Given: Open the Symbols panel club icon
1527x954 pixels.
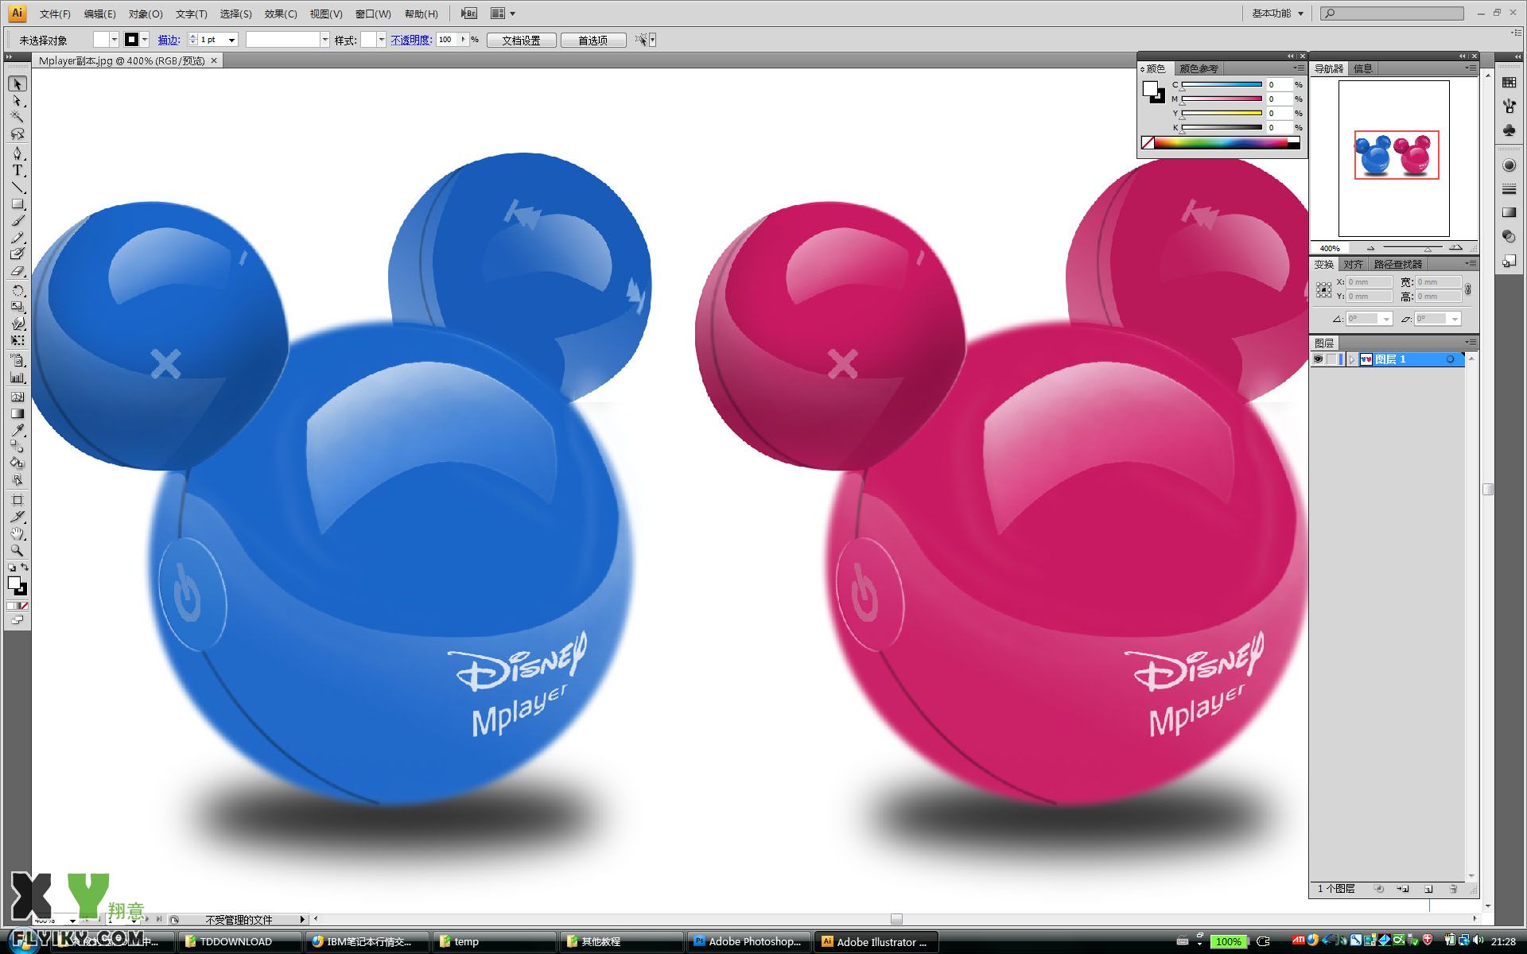Looking at the screenshot, I should pyautogui.click(x=1509, y=130).
